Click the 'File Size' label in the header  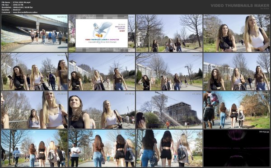tap(5, 5)
